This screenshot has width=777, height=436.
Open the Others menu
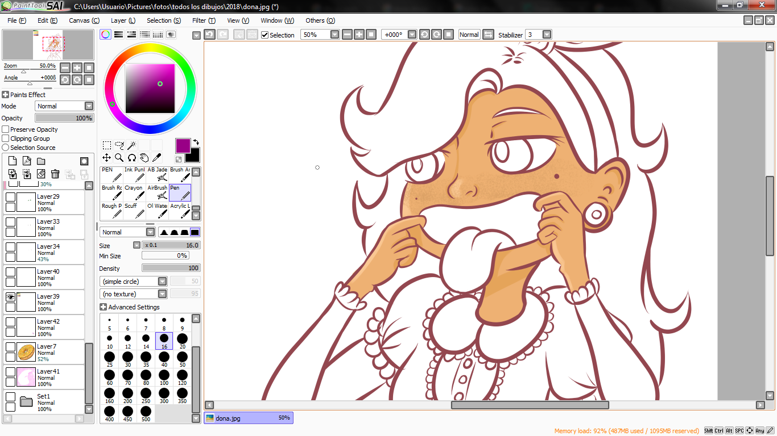pos(320,20)
